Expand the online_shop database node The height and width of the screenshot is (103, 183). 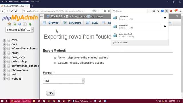click(5, 62)
